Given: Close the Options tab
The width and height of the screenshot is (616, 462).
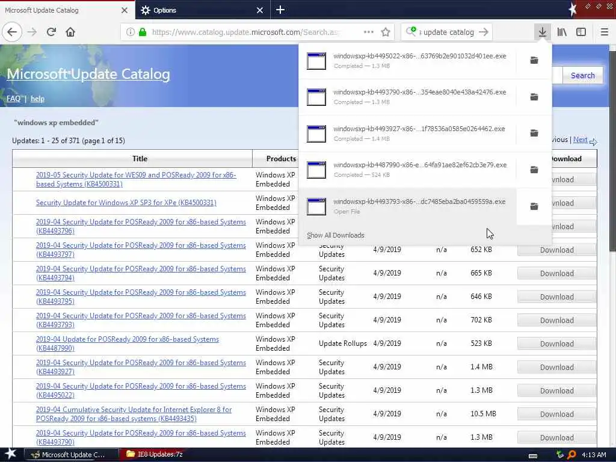Looking at the screenshot, I should coord(260,10).
